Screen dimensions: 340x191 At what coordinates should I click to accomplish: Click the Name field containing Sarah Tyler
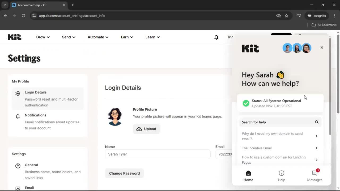pos(158,154)
